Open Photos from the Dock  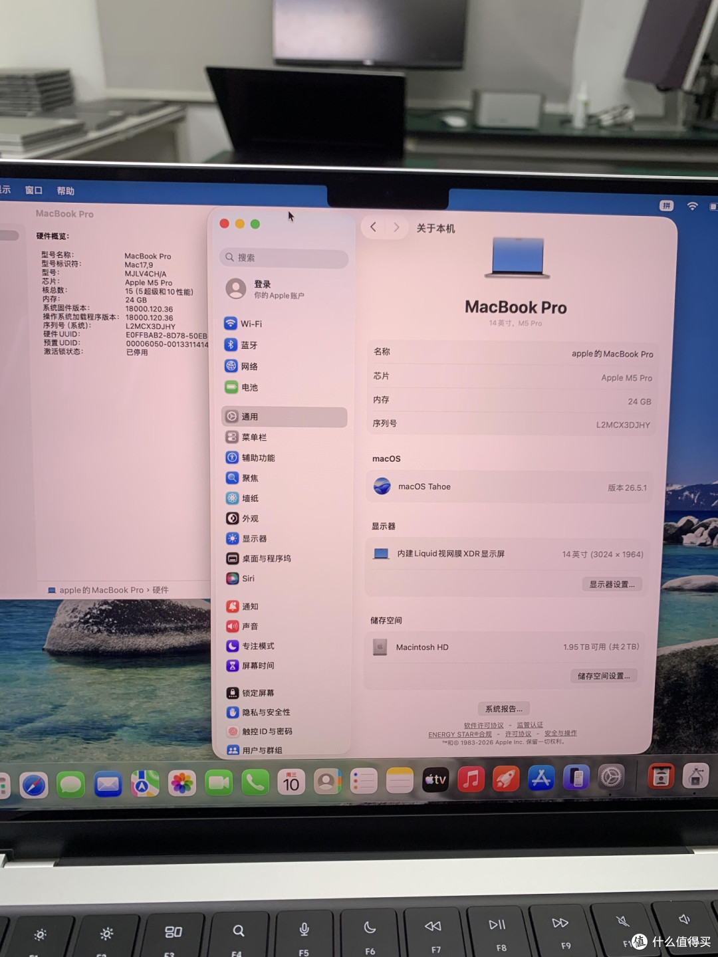click(x=181, y=783)
